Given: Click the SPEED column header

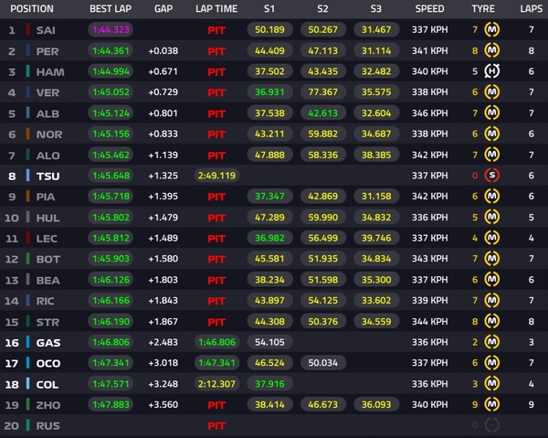Looking at the screenshot, I should (429, 8).
